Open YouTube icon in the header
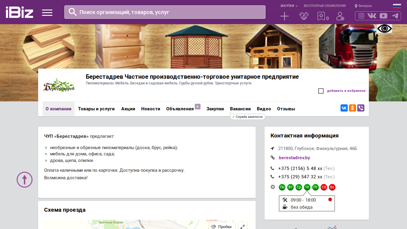407x229 pixels. pyautogui.click(x=383, y=16)
